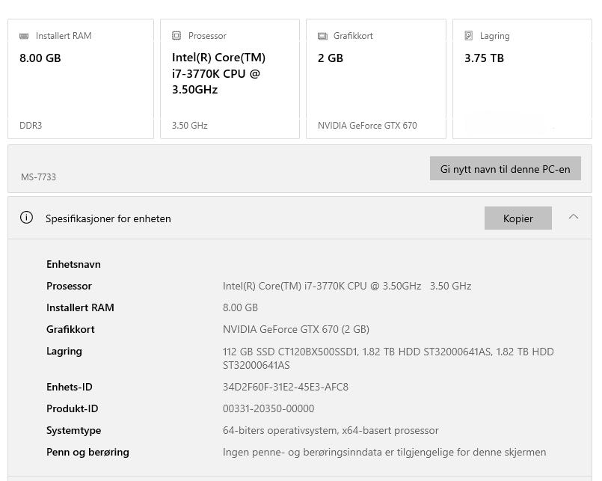Click Gi nytt navn til denne PC-en
602x481 pixels.
coord(506,168)
